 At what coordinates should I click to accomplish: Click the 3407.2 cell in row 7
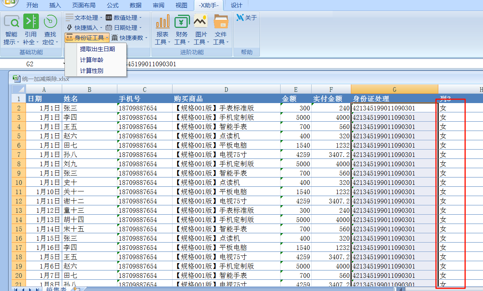(331, 155)
